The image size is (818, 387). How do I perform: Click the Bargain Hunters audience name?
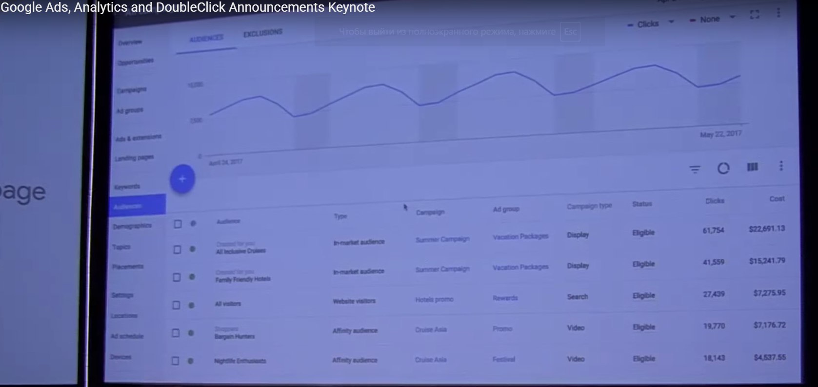[235, 336]
